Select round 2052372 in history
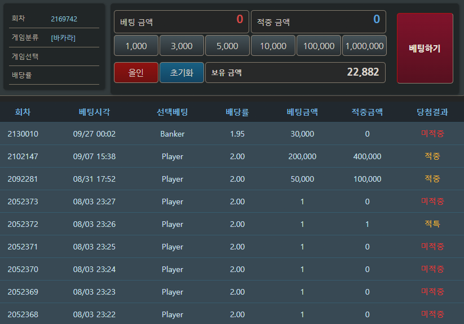Image resolution: width=464 pixels, height=324 pixels. [23, 224]
